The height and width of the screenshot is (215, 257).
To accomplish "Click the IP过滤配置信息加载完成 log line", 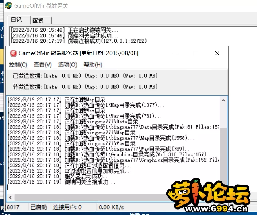I will point(70,171).
